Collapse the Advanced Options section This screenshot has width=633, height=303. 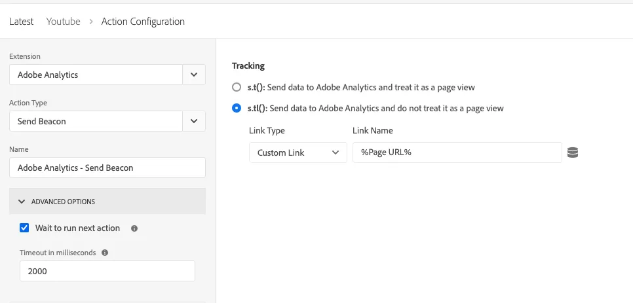(107, 201)
